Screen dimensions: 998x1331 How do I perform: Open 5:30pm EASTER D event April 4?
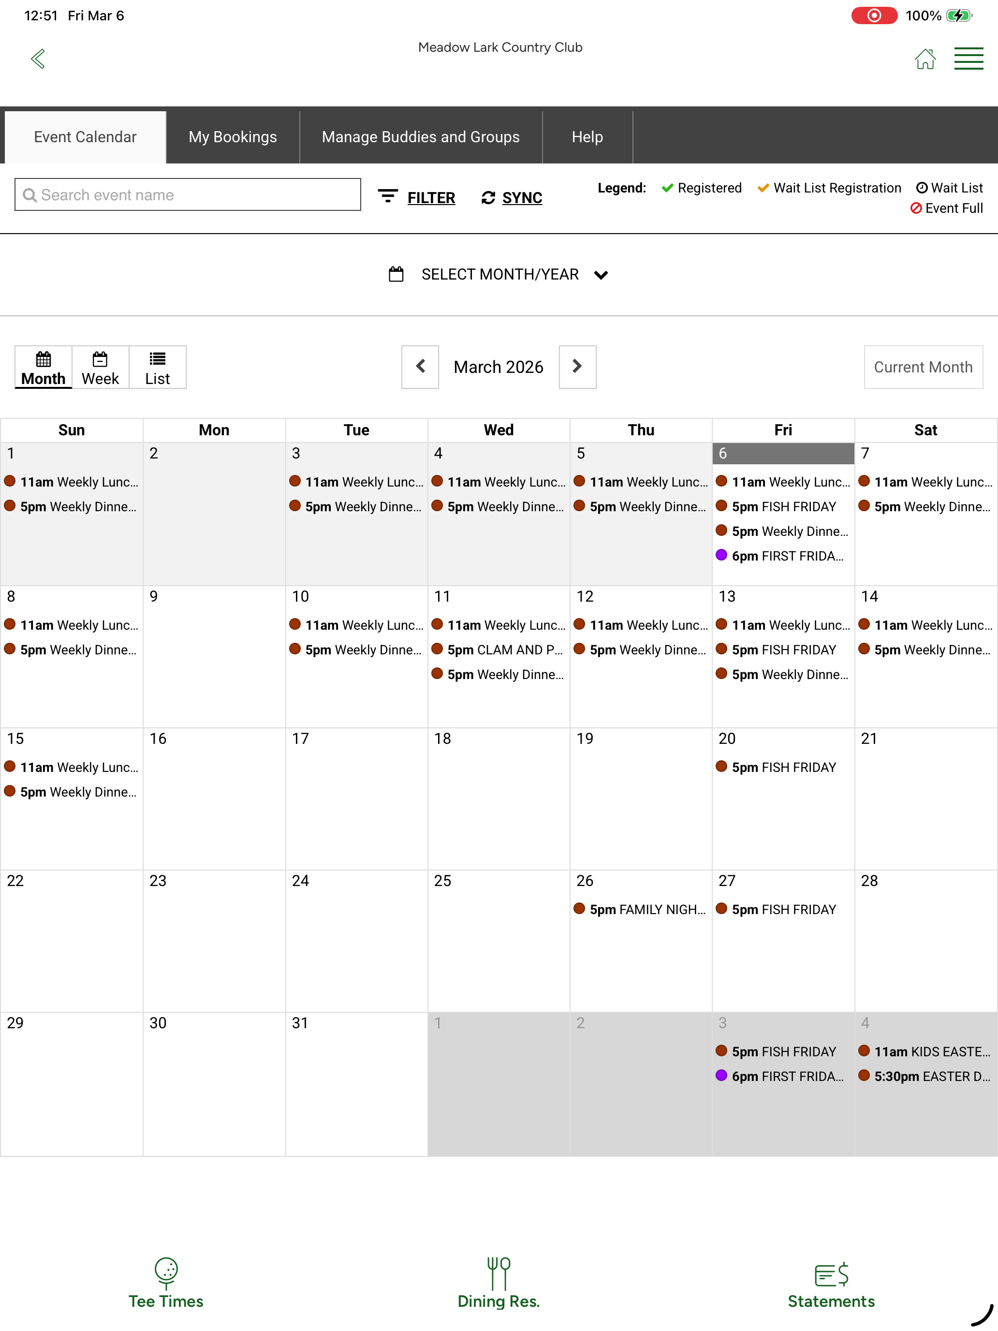(x=925, y=1076)
